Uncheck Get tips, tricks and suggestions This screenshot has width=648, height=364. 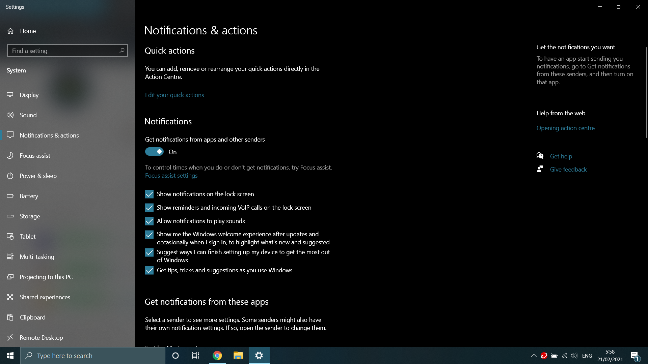coord(149,270)
